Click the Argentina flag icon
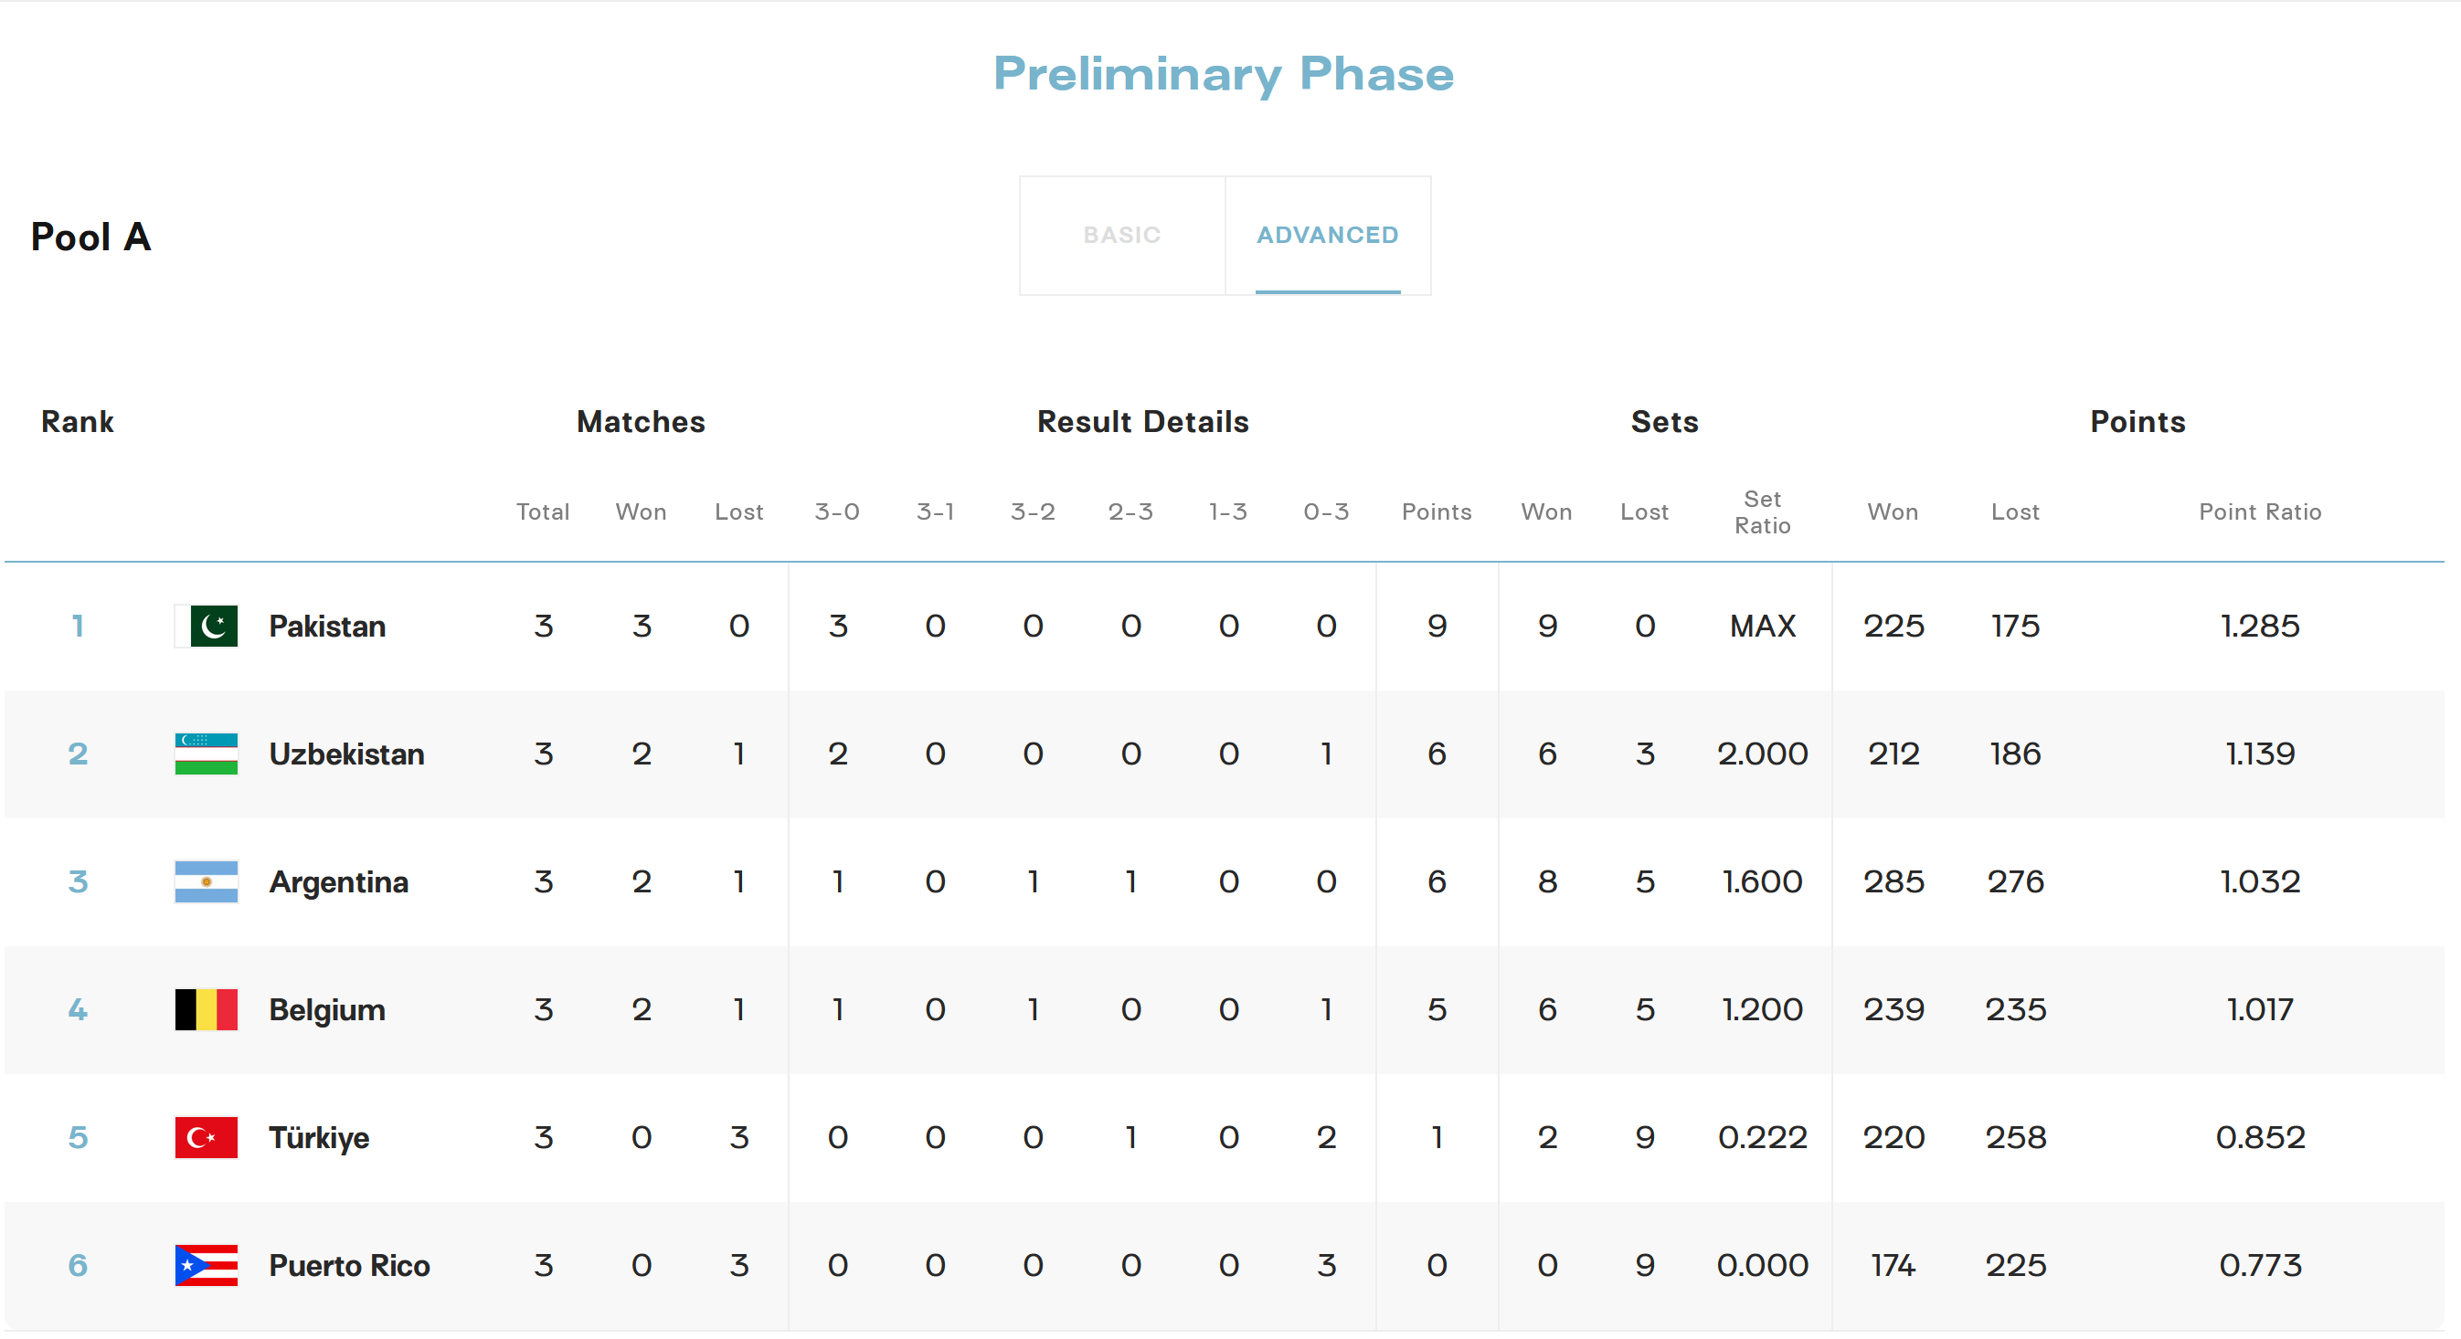 coord(207,881)
